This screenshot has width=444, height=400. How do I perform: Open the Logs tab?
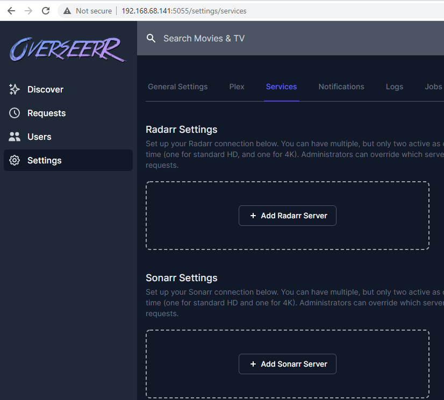pyautogui.click(x=395, y=87)
